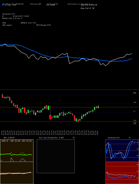Click the 5.7 price axis label

[x=134, y=111]
